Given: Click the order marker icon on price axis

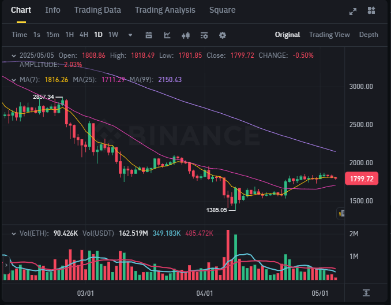Looking at the screenshot, I should tap(341, 213).
